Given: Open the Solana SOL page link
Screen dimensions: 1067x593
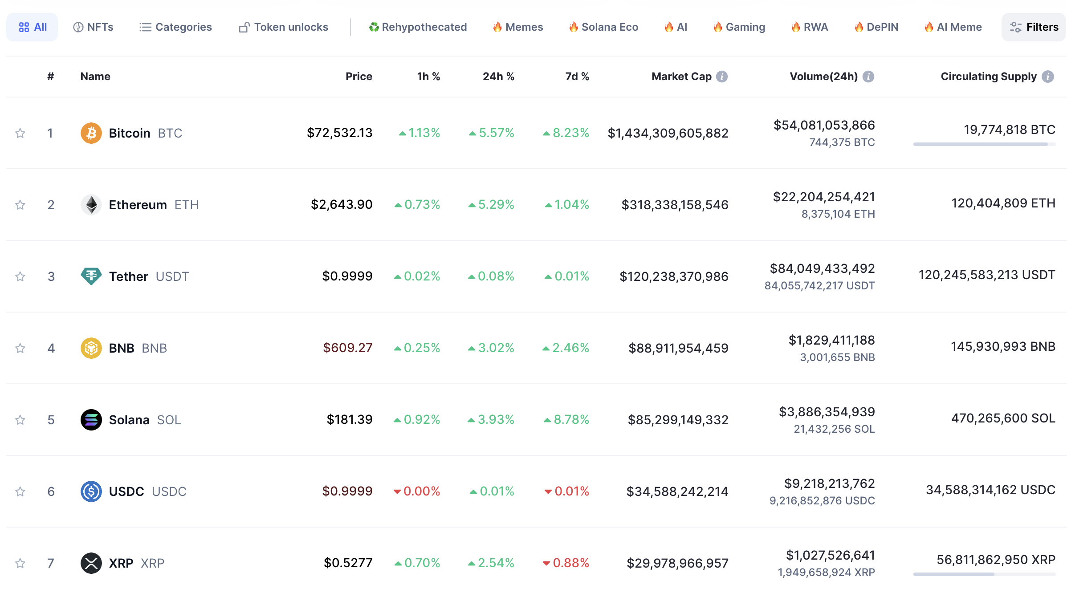Looking at the screenshot, I should point(145,420).
